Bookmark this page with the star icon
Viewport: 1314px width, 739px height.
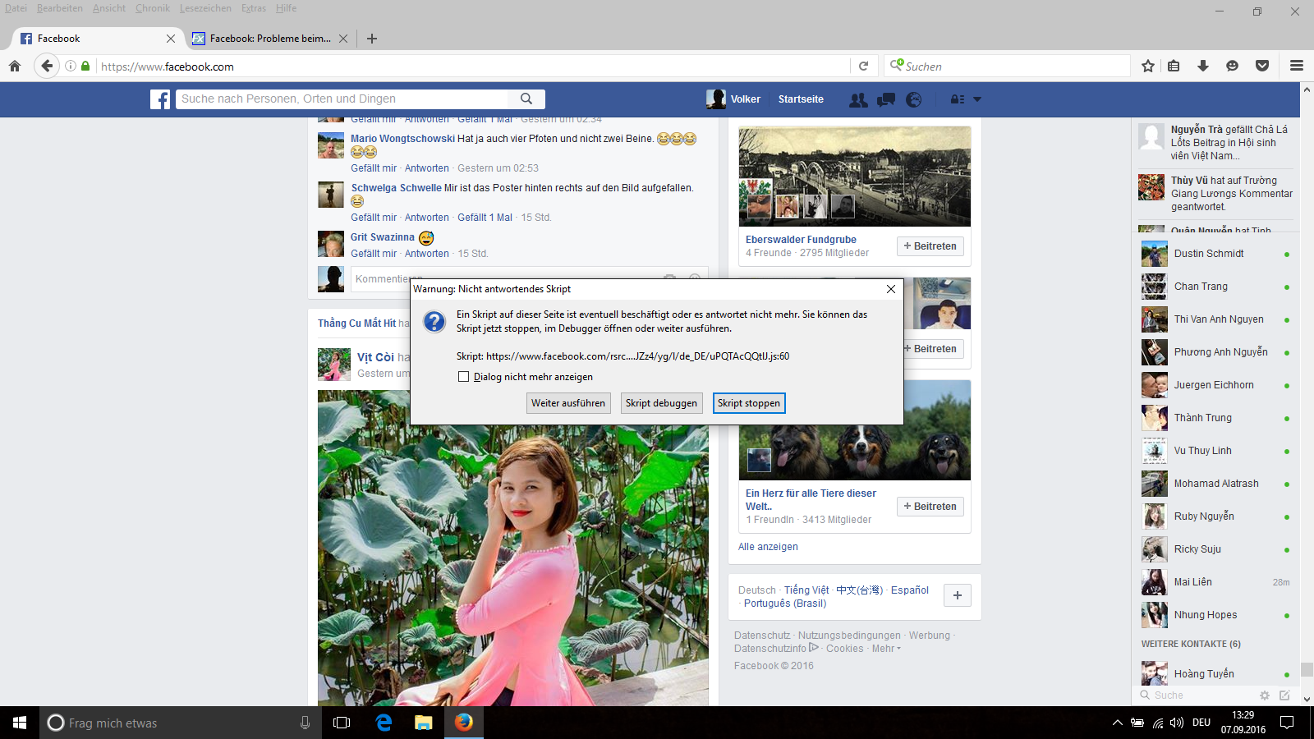tap(1148, 67)
